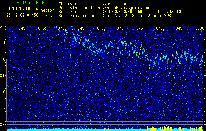Screen dimensions: 206x131
Task: Pick the 0.7 kHz axis label
Action: [3, 108]
